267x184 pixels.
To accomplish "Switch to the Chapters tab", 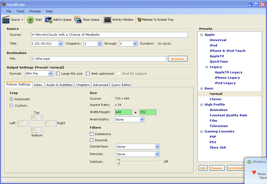I will point(83,85).
